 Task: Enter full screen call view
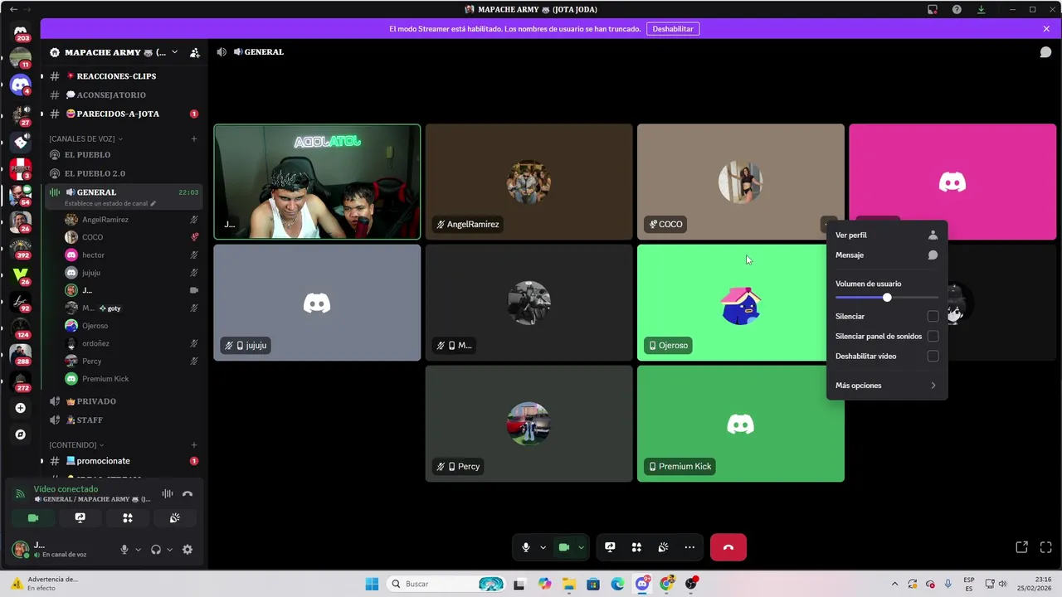tap(1045, 547)
